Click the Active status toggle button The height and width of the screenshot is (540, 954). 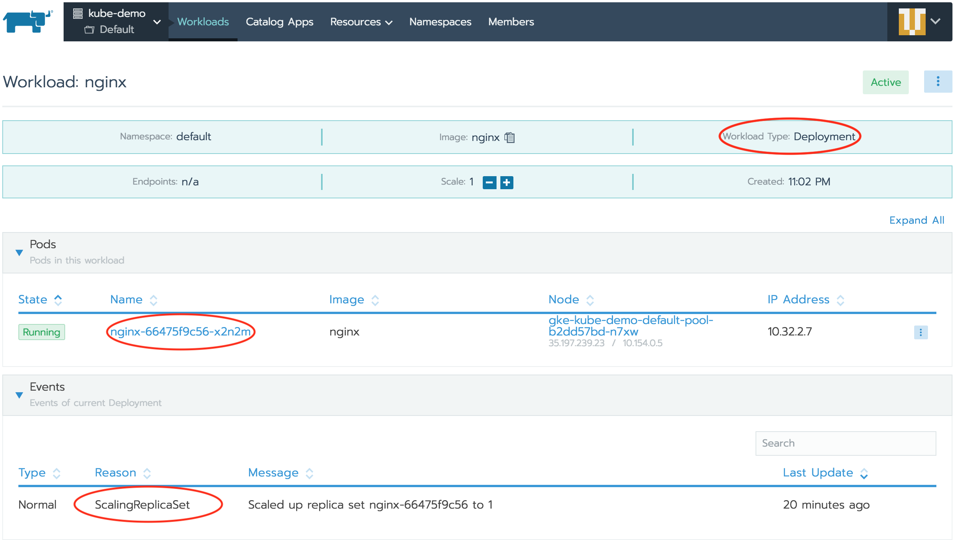tap(886, 82)
